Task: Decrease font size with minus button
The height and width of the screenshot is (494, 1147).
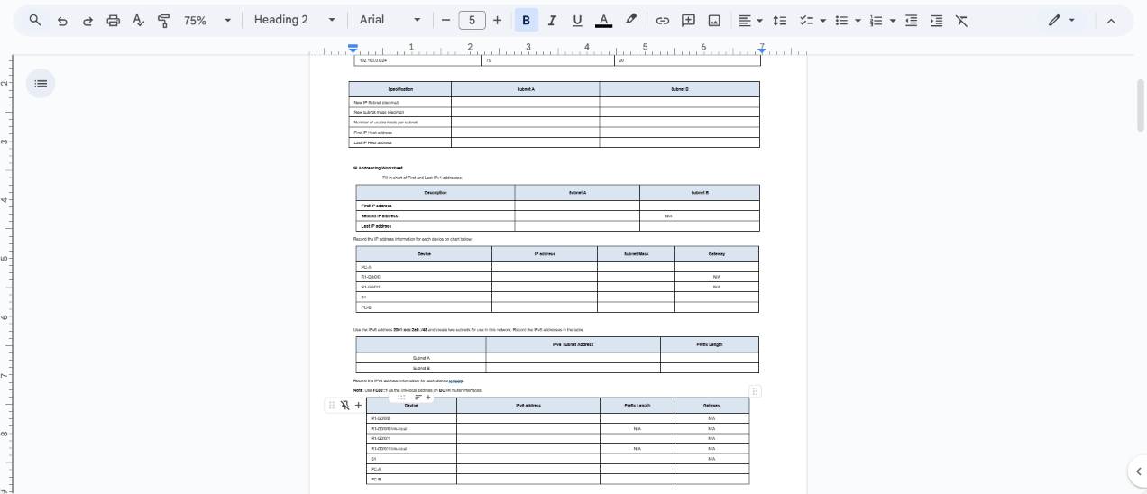Action: point(445,20)
